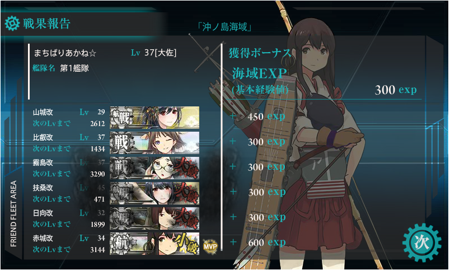Click the 600 exp MVP bonus row

(x=258, y=243)
